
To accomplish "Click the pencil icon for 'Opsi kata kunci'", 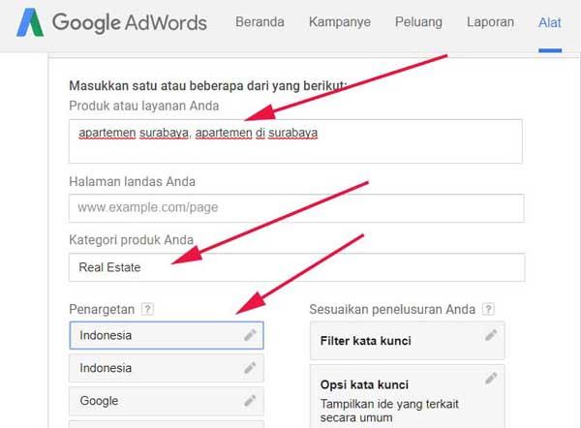I will pyautogui.click(x=491, y=379).
